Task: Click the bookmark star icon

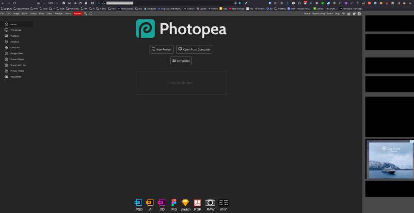Action: click(x=240, y=3)
